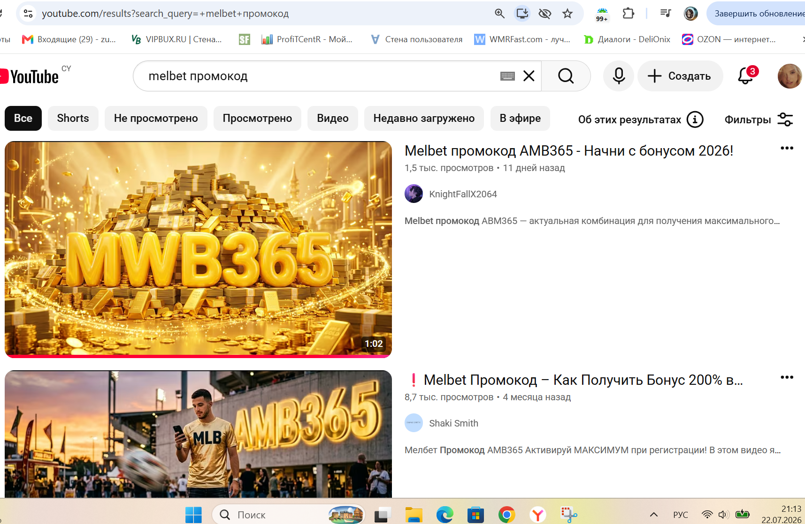Click the Завершить обновление button
This screenshot has height=524, width=805.
click(756, 14)
